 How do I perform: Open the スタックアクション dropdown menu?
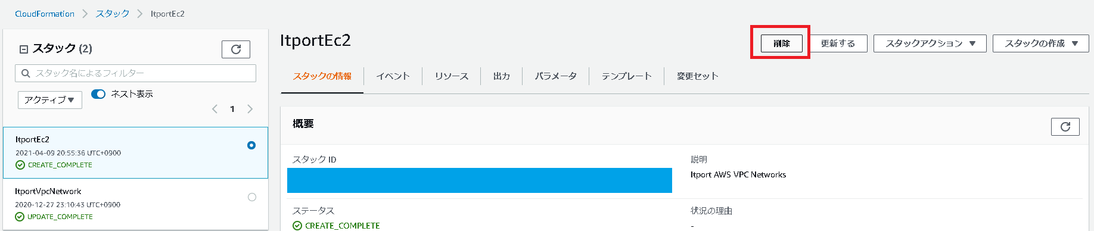pyautogui.click(x=930, y=43)
